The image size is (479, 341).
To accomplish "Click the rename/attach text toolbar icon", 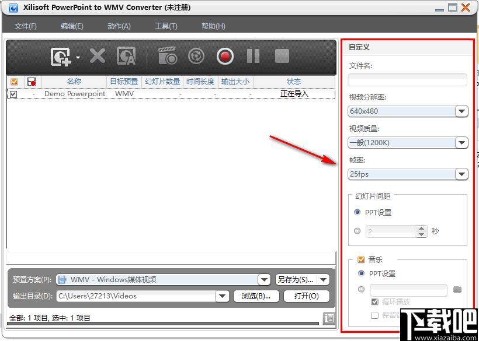I will tap(126, 56).
